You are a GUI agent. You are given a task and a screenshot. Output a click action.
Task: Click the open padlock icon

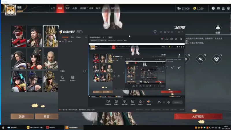pos(167,39)
